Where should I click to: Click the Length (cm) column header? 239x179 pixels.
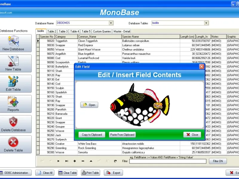pos(188,37)
